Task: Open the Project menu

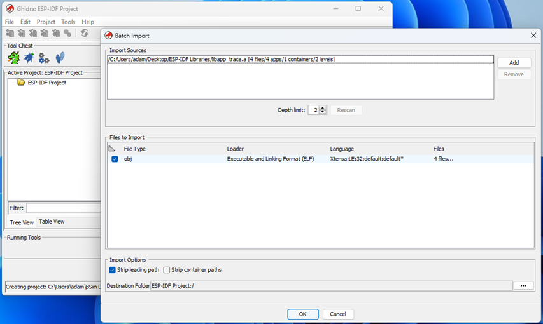Action: pos(46,22)
